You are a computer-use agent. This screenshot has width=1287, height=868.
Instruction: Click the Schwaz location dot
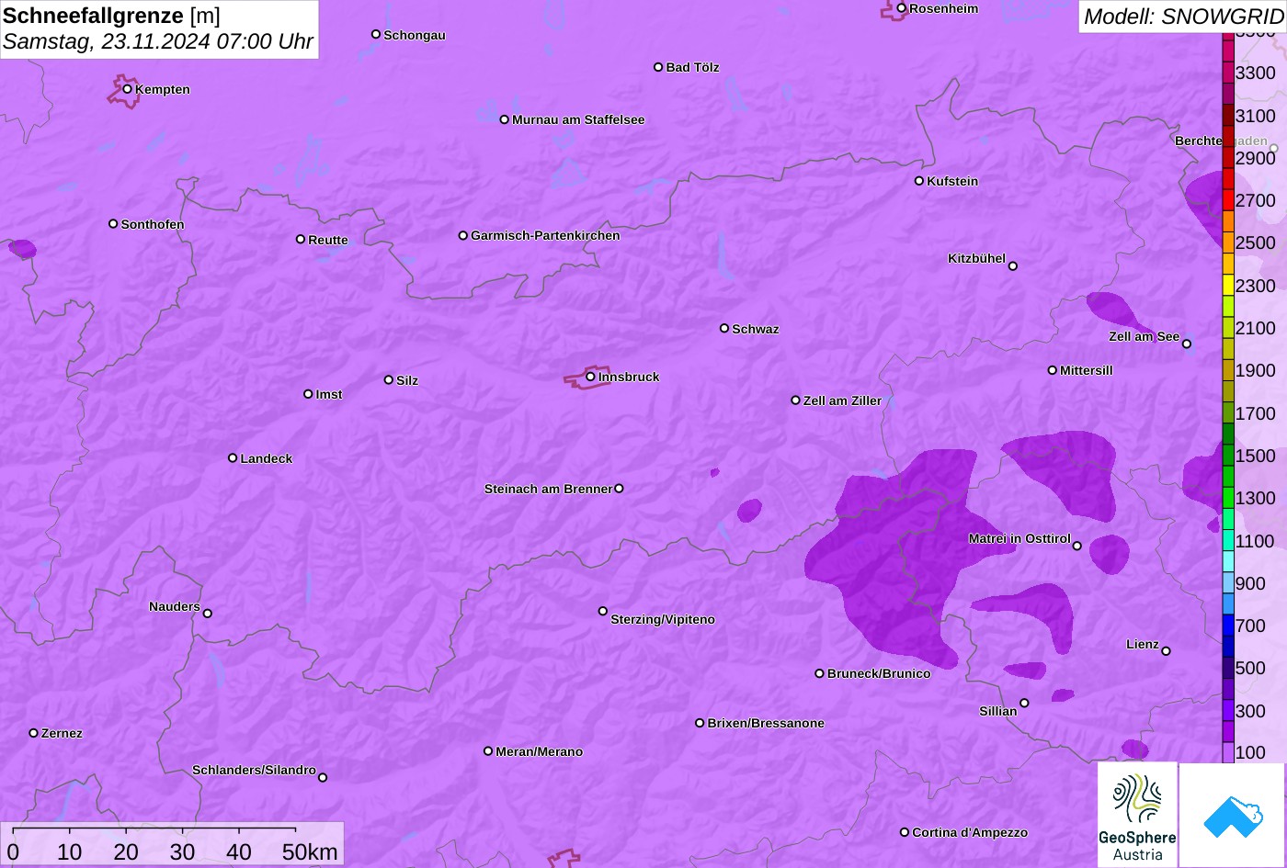point(724,328)
